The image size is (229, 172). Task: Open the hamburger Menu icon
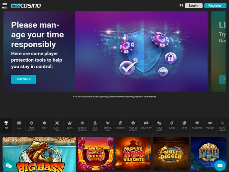coord(5,6)
